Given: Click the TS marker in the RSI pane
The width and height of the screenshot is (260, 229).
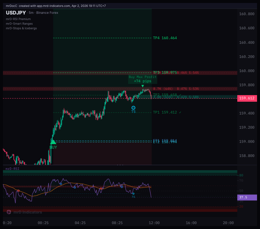Looking at the screenshot, I should coord(133,194).
